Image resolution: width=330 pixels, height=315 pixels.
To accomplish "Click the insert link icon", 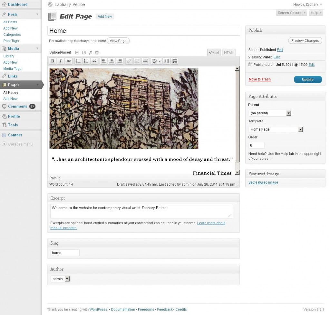I will (129, 61).
